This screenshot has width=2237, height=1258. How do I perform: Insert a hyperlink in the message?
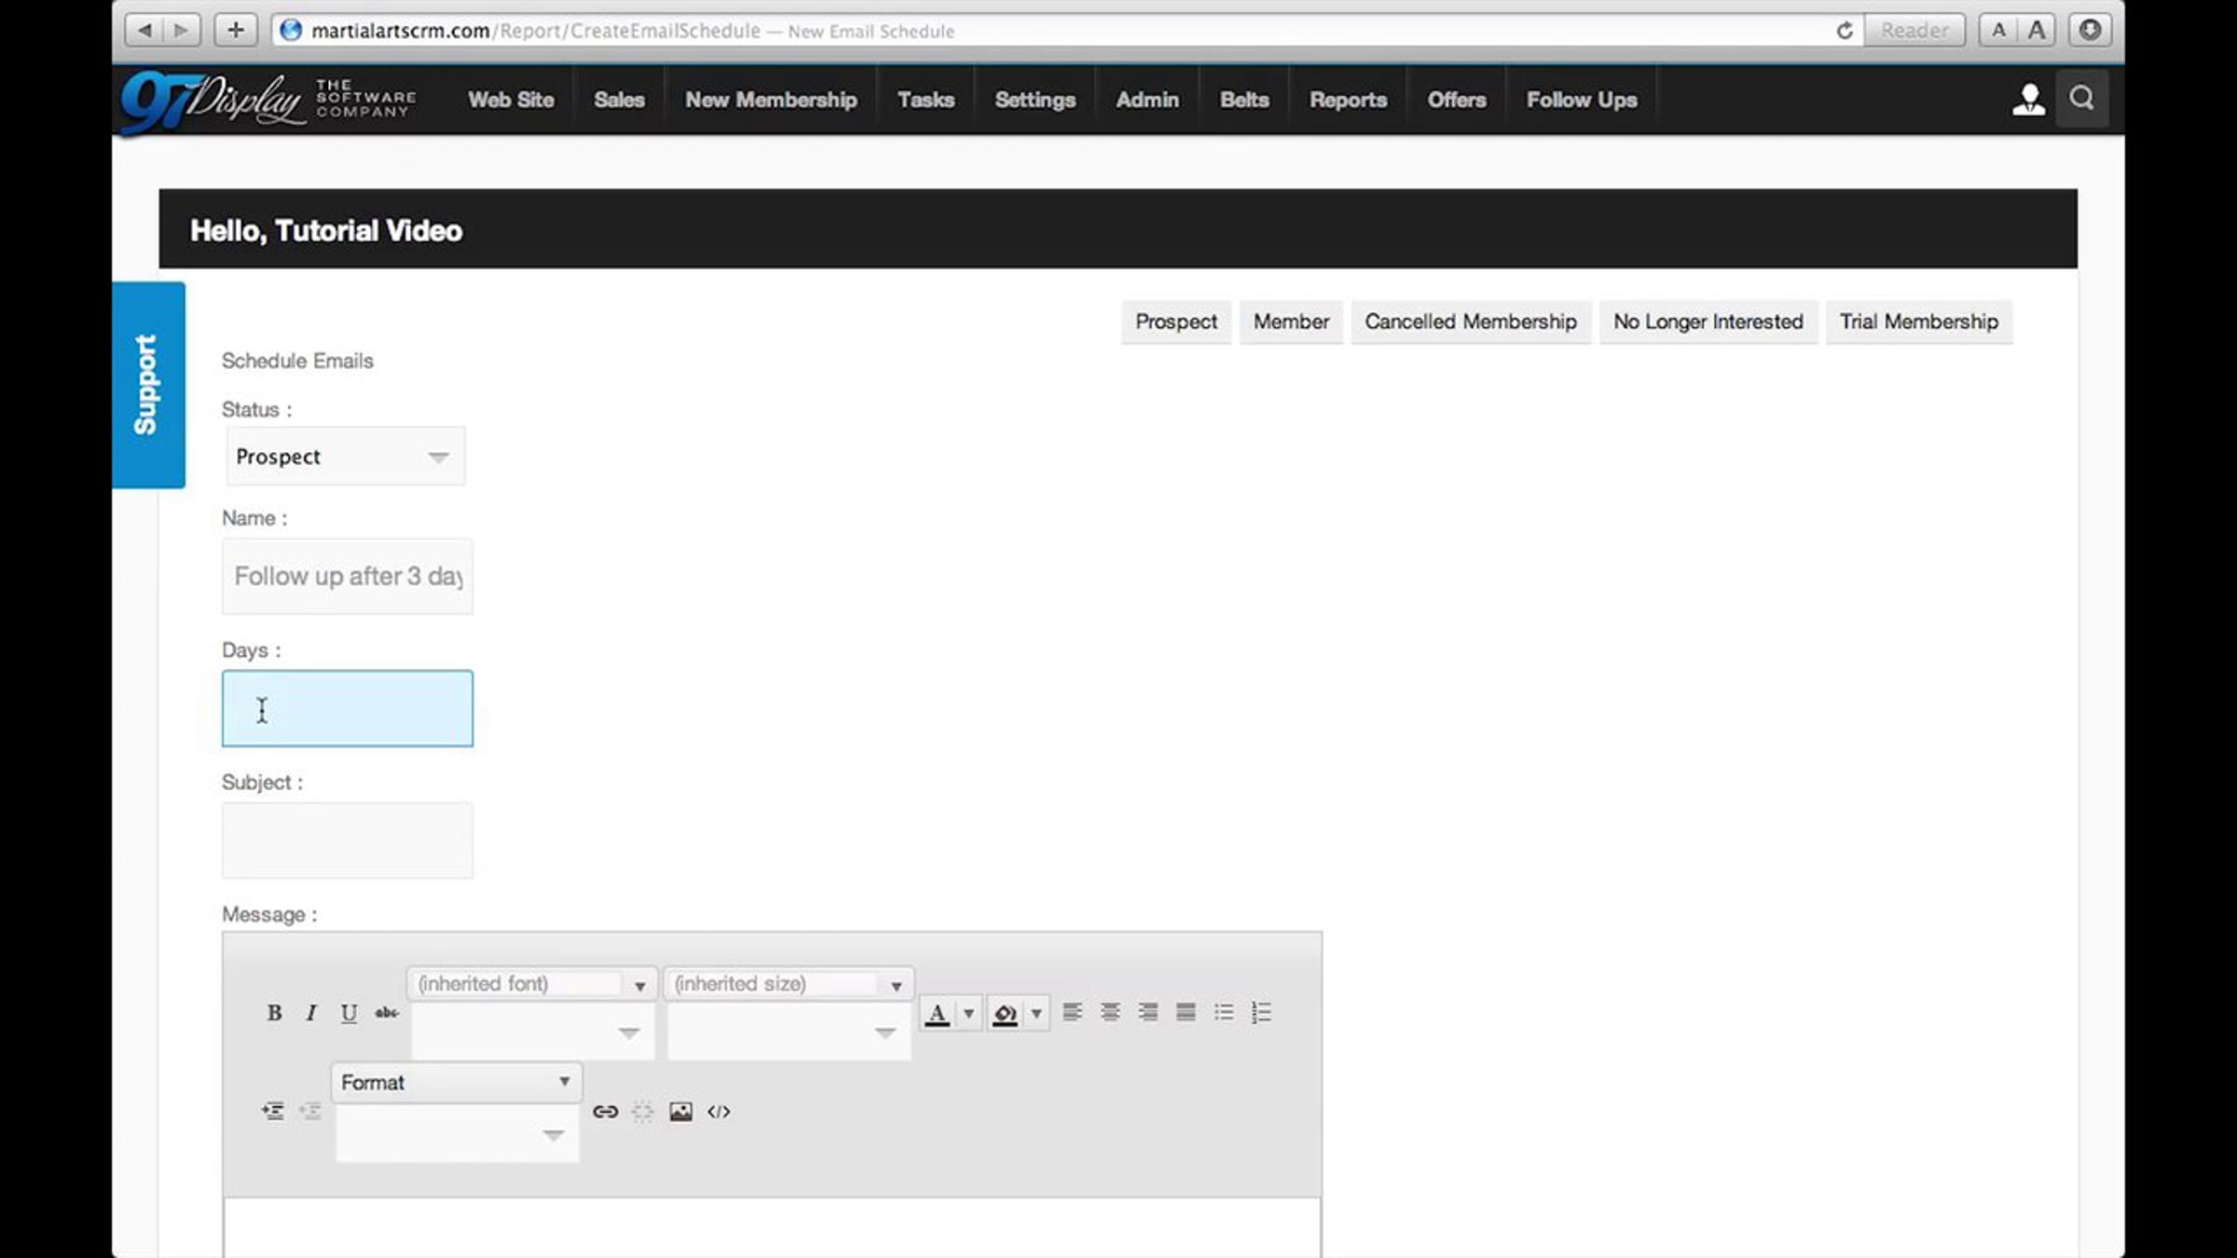pyautogui.click(x=605, y=1112)
